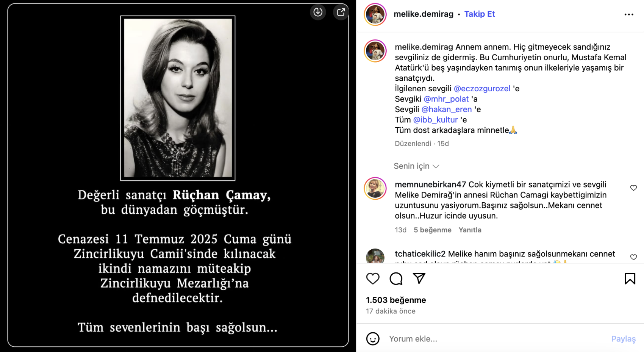The image size is (644, 352).
Task: Open the @eczozgurozel mention link
Action: click(482, 89)
